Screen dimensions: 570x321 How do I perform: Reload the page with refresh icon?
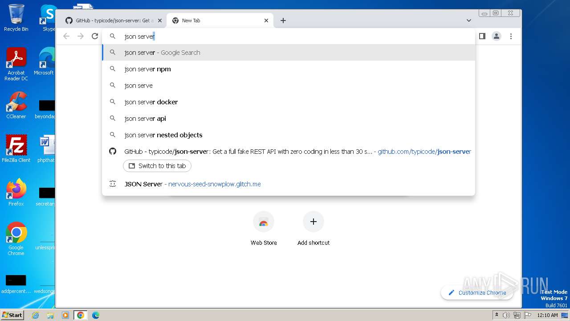click(95, 36)
